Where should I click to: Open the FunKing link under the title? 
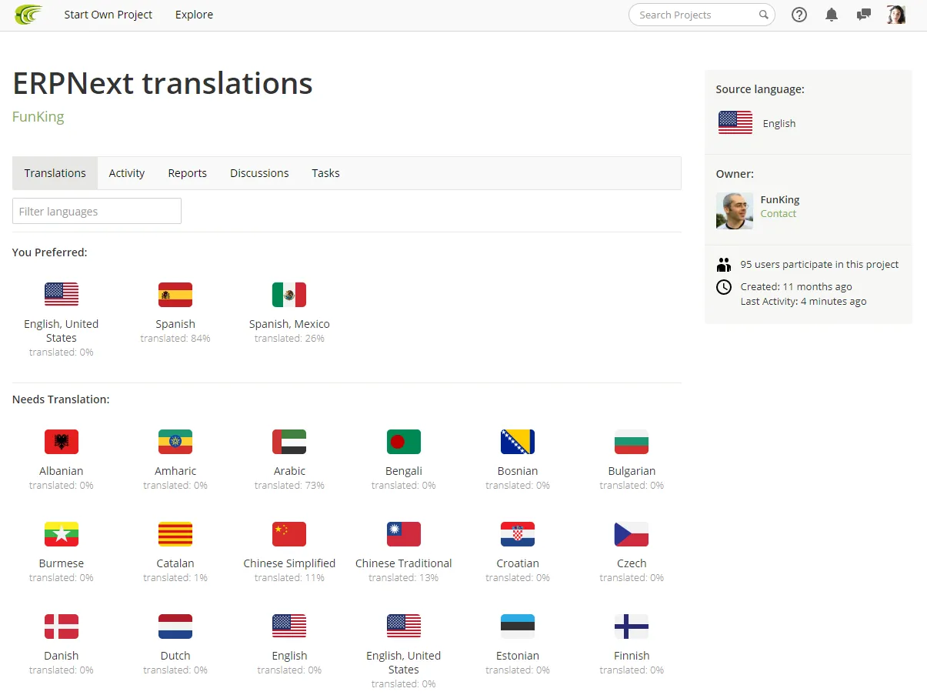point(38,117)
